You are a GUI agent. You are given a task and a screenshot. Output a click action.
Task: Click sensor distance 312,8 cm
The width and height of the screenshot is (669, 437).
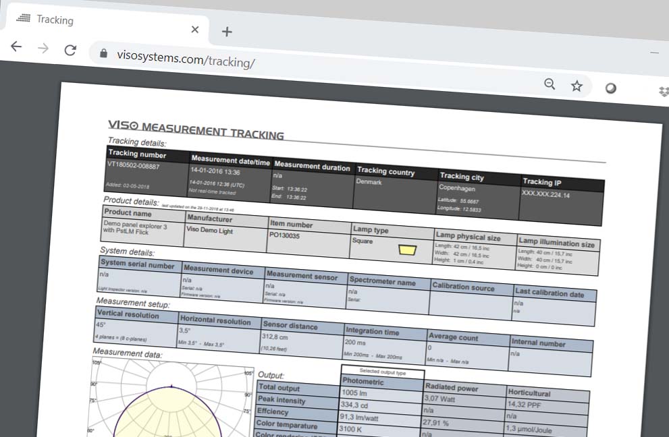(275, 337)
